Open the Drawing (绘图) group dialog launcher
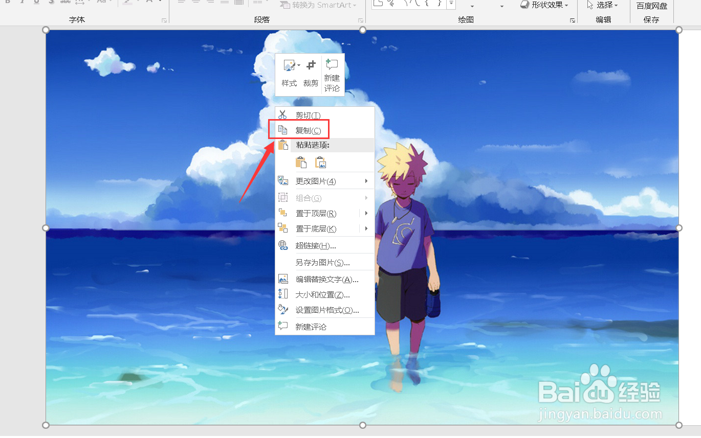This screenshot has width=701, height=438. click(573, 20)
